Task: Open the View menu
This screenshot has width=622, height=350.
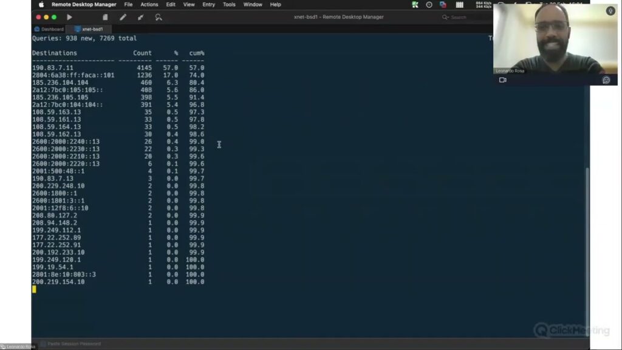Action: 189,5
